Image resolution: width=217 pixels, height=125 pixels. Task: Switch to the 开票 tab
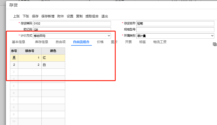(x=128, y=42)
